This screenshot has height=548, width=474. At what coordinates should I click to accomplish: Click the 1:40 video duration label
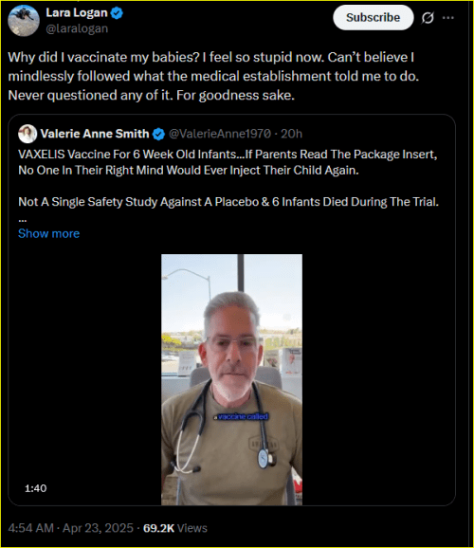(36, 488)
